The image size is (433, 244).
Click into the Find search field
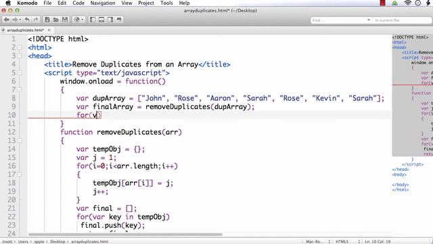(338, 20)
